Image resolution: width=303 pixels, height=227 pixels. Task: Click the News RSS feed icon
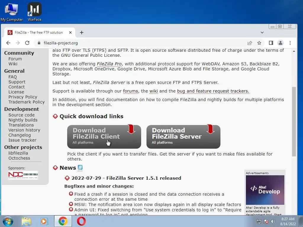point(80,168)
